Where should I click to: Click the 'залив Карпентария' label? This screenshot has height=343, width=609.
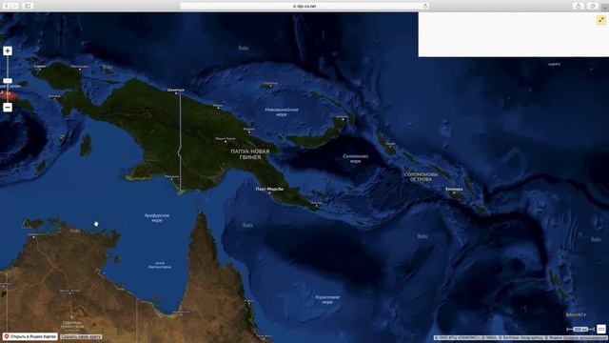[x=160, y=265]
